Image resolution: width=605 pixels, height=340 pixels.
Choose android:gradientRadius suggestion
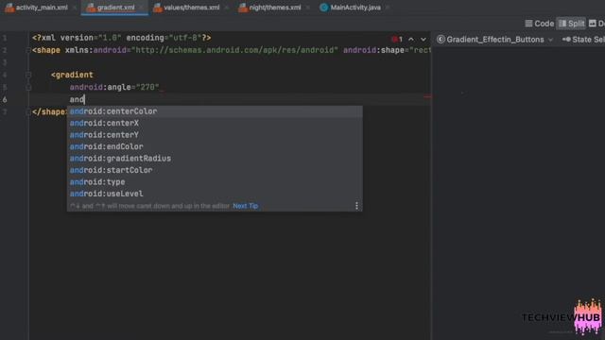pos(215,159)
